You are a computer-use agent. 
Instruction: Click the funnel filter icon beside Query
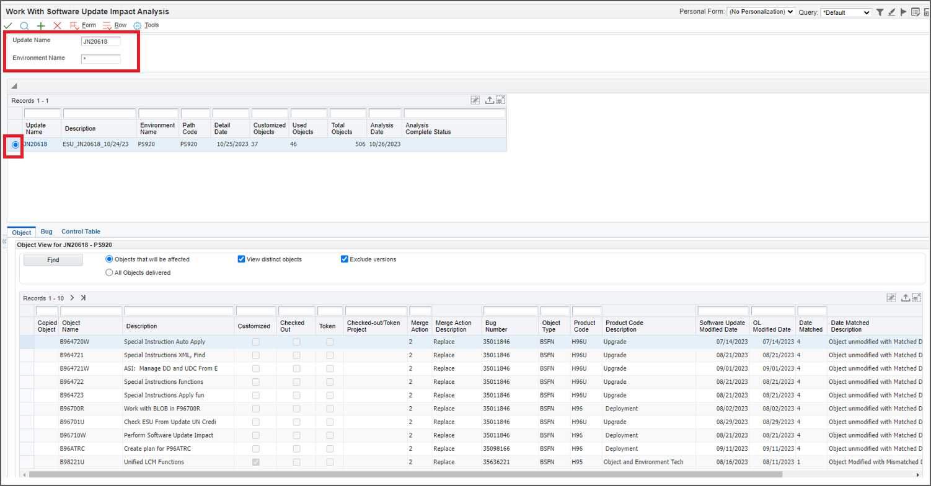[x=880, y=12]
